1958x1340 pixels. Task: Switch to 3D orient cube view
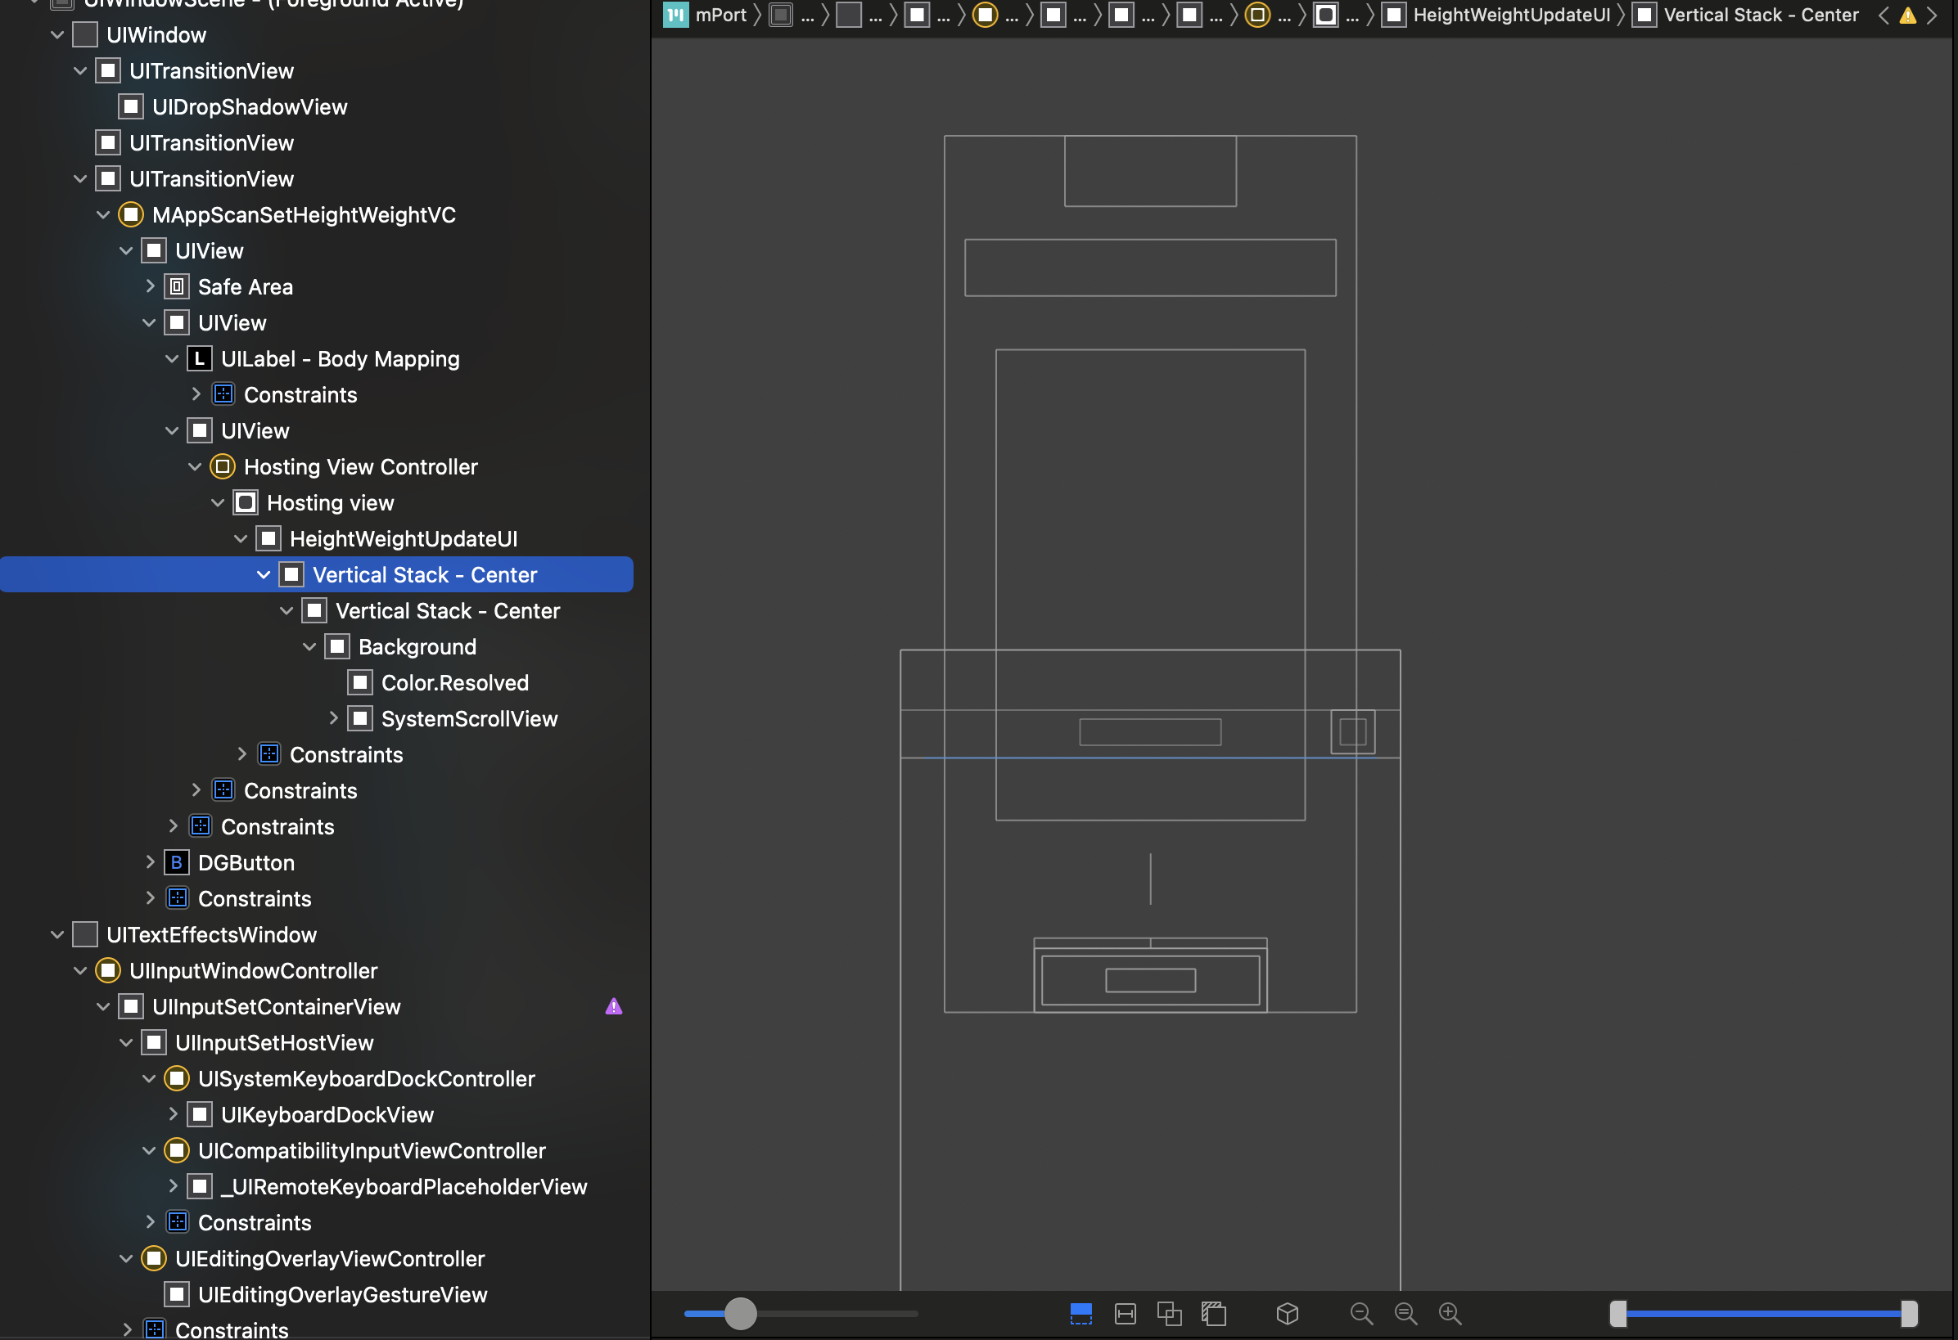point(1287,1313)
